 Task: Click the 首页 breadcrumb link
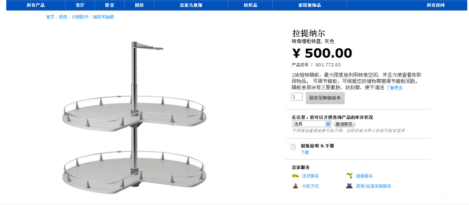click(50, 17)
